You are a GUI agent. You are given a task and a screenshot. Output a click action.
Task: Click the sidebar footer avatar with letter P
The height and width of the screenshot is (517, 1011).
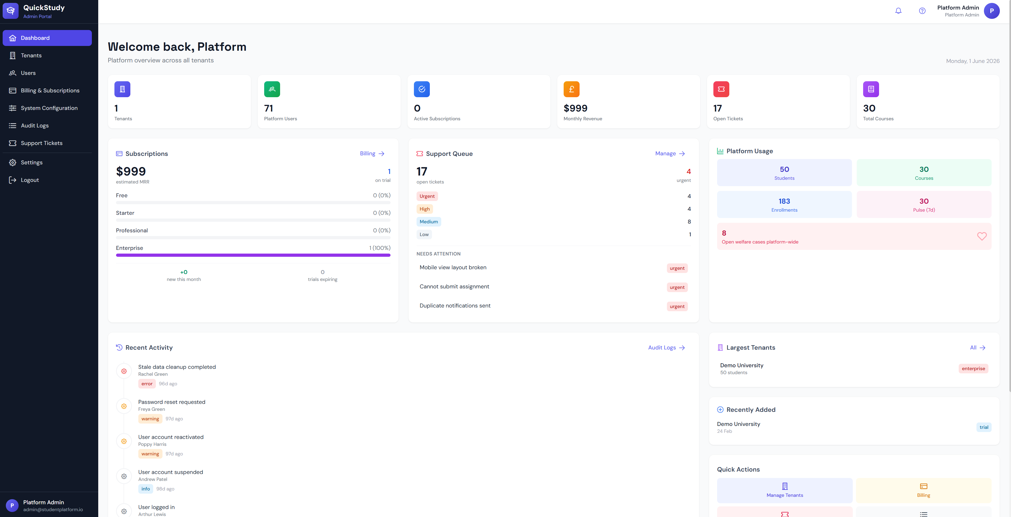point(12,506)
